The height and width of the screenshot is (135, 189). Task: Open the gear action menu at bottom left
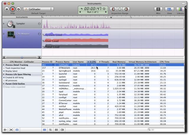pos(5,130)
